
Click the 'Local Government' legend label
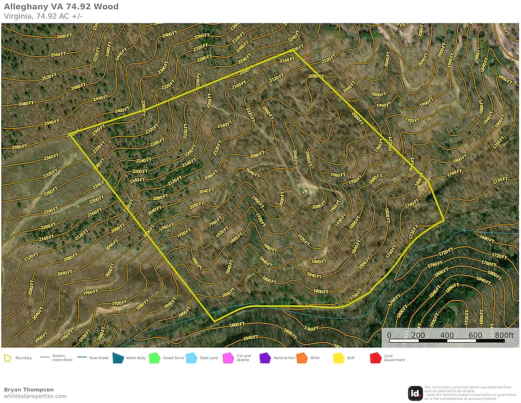click(x=395, y=358)
